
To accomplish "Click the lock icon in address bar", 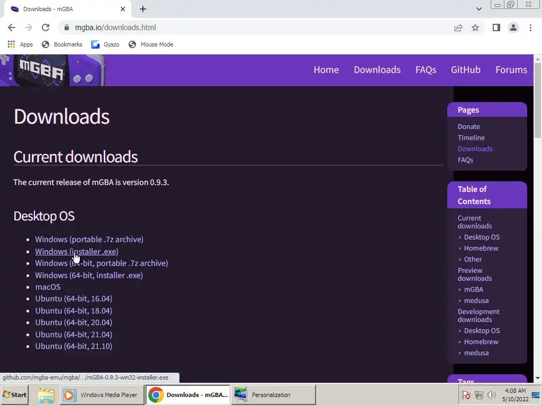I will click(67, 27).
